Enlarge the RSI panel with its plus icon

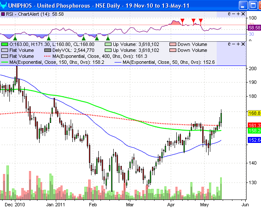coord(238,14)
